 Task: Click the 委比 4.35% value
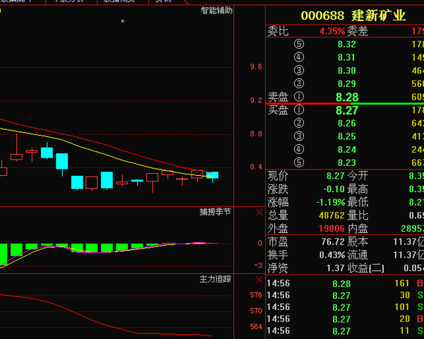pyautogui.click(x=331, y=31)
